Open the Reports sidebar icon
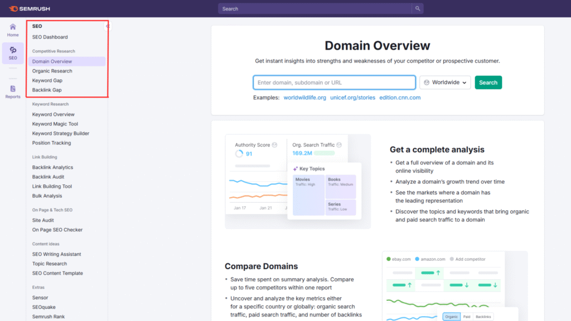Image resolution: width=571 pixels, height=321 pixels. [13, 92]
